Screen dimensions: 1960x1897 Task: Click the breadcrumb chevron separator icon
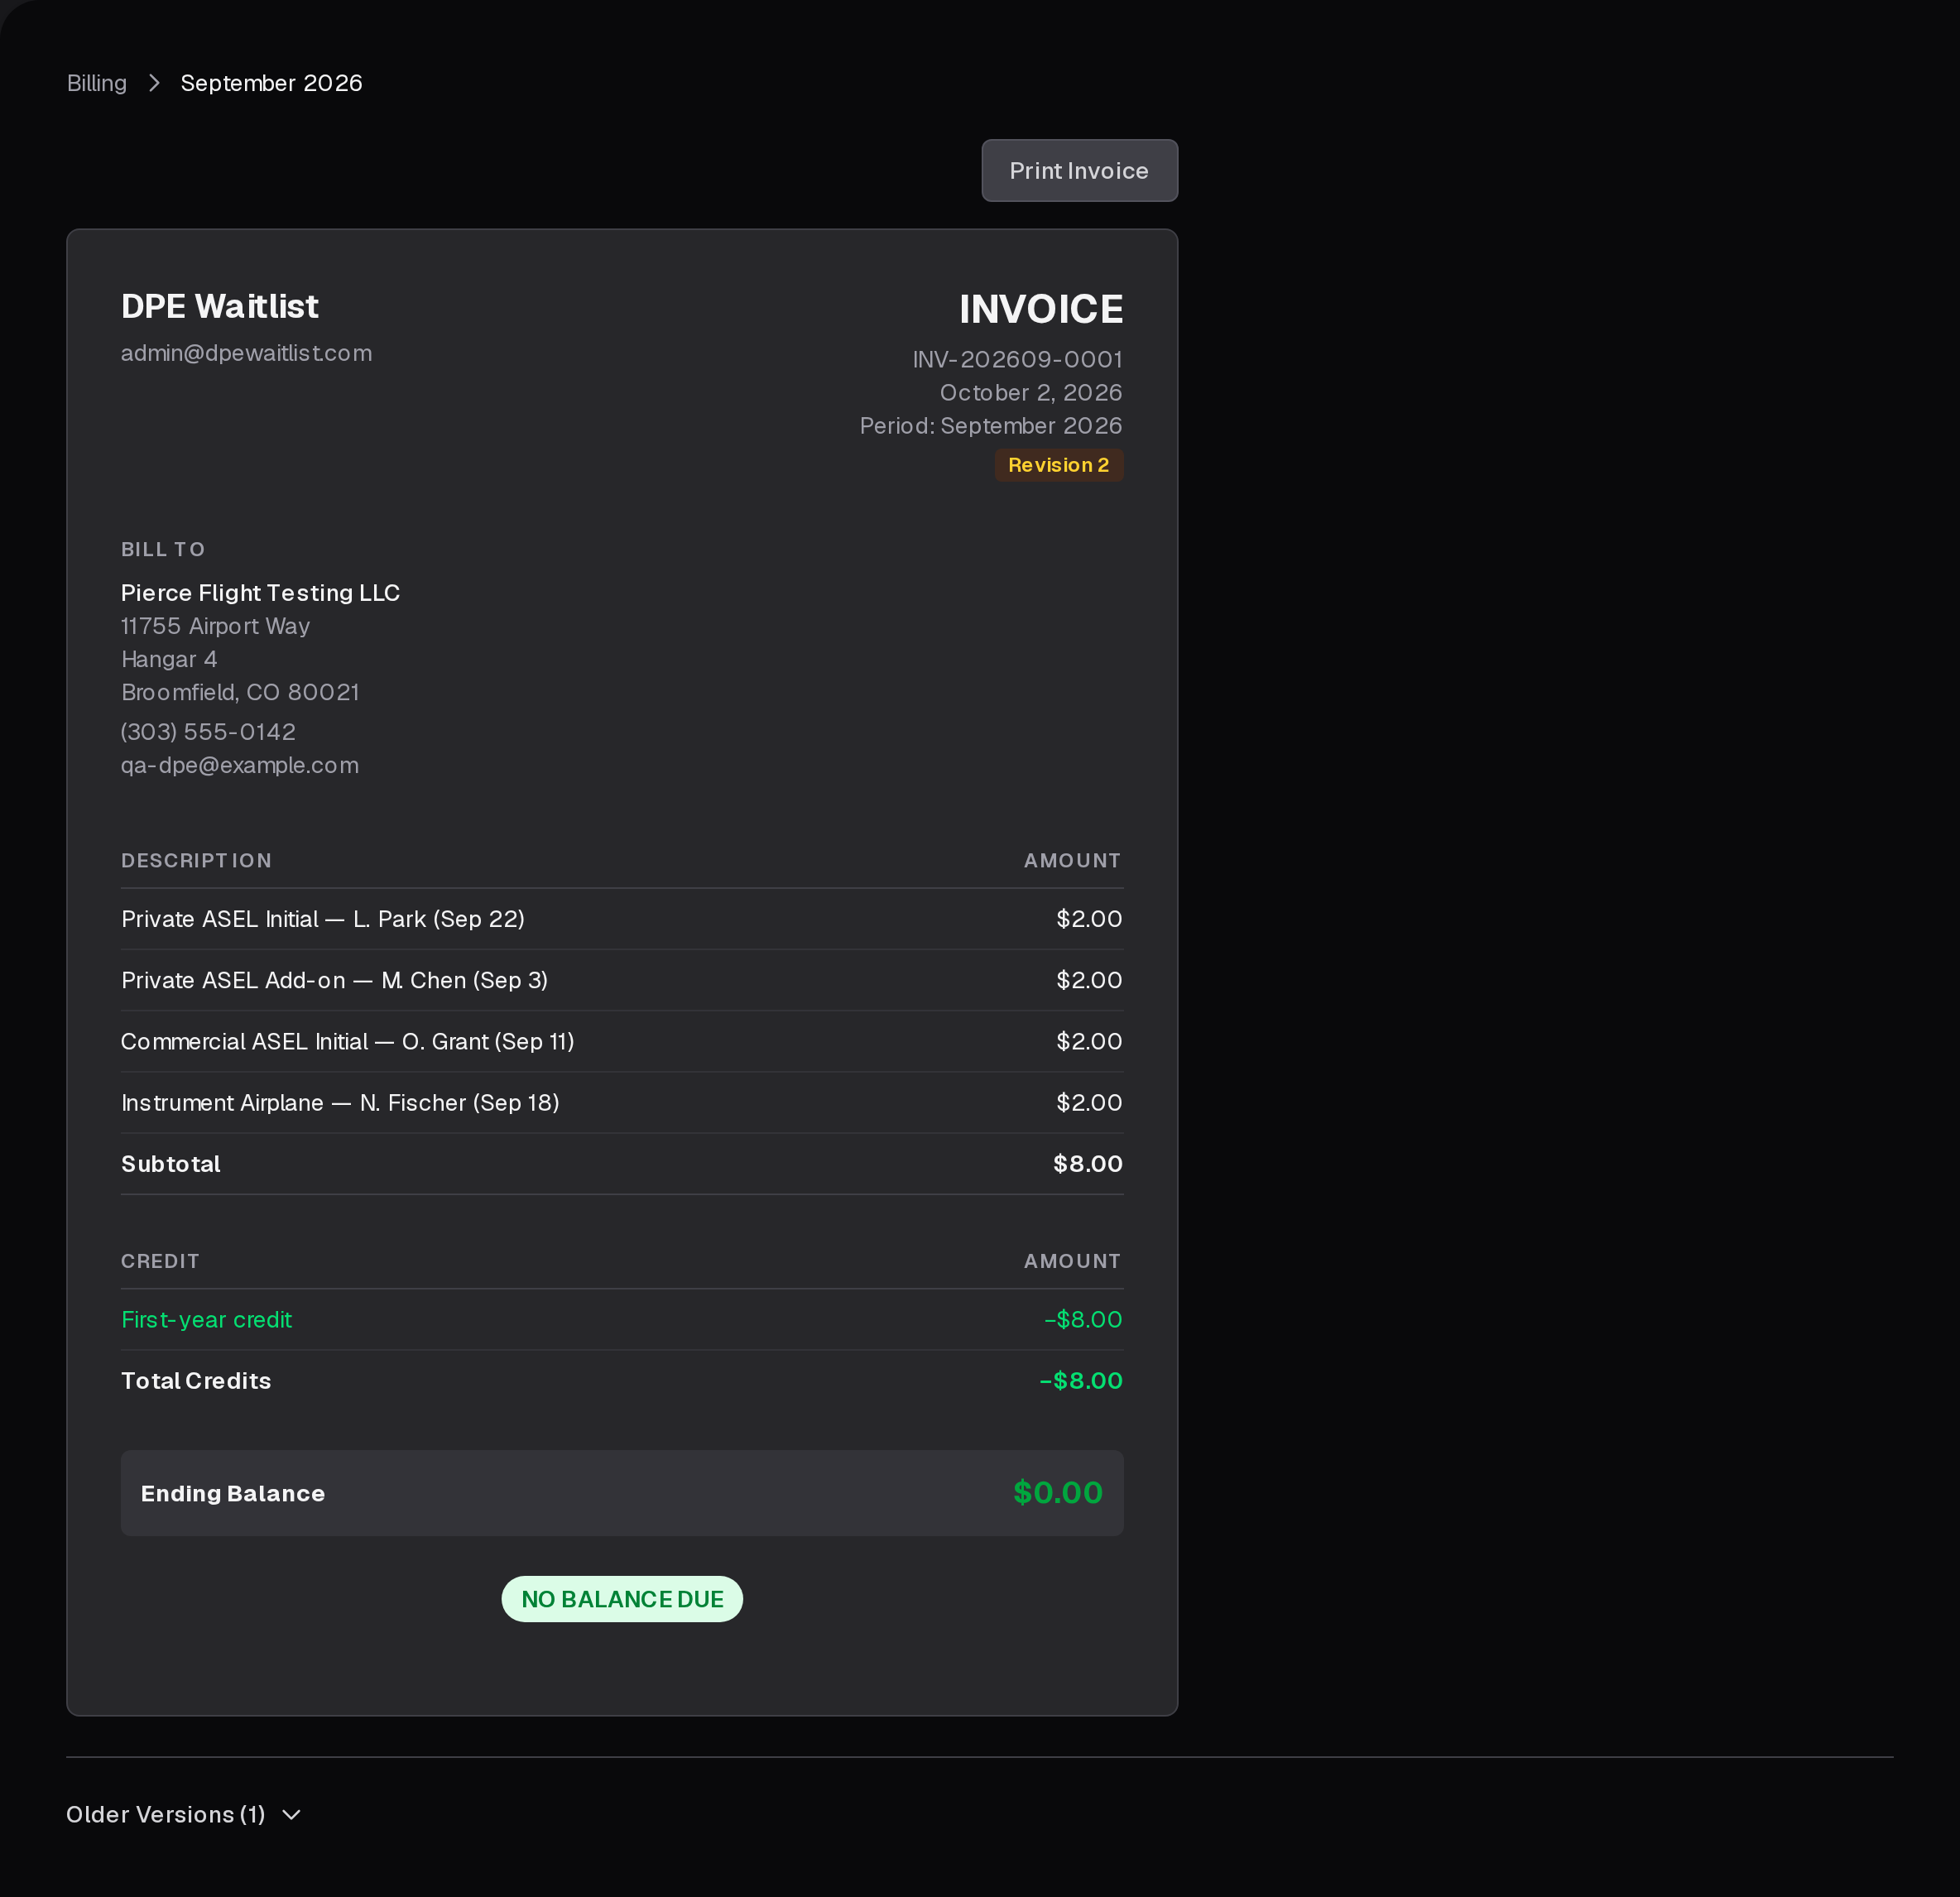(154, 83)
